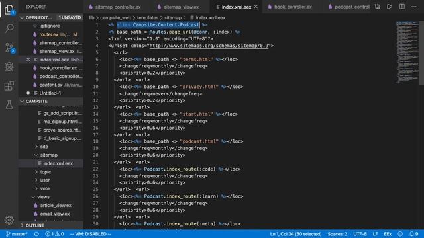424x238 pixels.
Task: Click the compare changes icon in editor toolbar
Action: pyautogui.click(x=377, y=7)
